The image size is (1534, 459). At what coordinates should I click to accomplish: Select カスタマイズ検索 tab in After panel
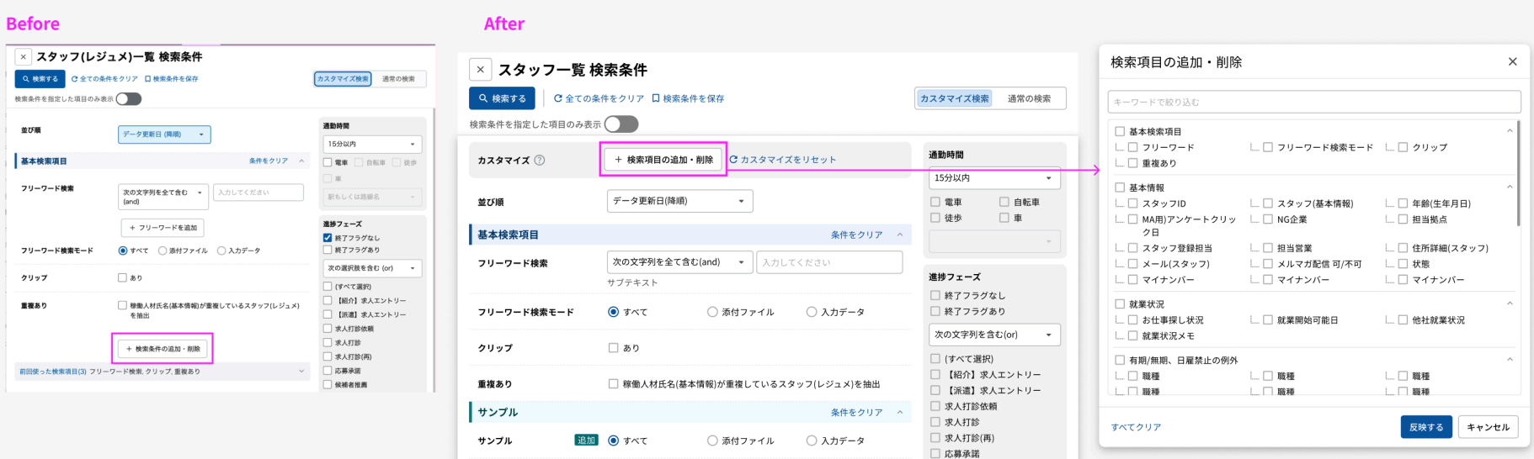coord(954,98)
